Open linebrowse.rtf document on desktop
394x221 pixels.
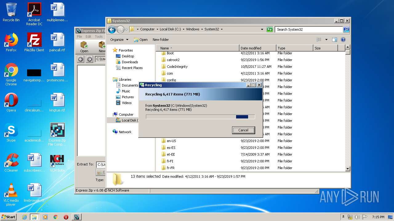[34, 193]
